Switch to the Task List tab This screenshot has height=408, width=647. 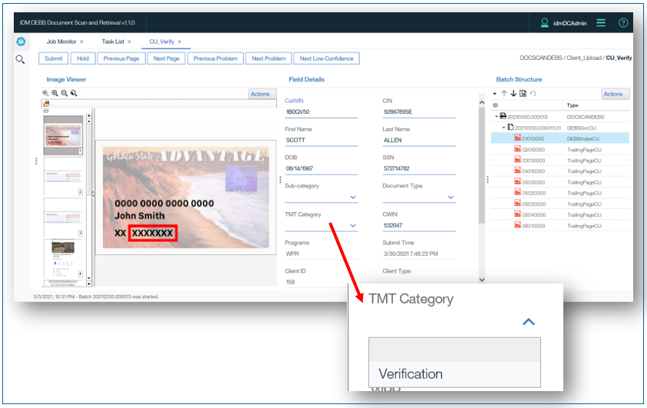click(x=113, y=41)
